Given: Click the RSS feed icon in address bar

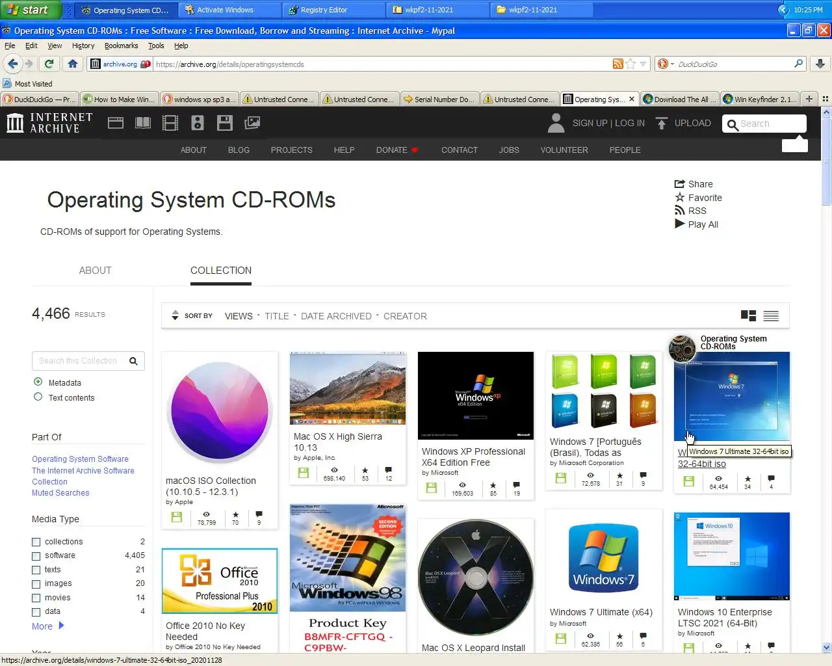Looking at the screenshot, I should (618, 64).
